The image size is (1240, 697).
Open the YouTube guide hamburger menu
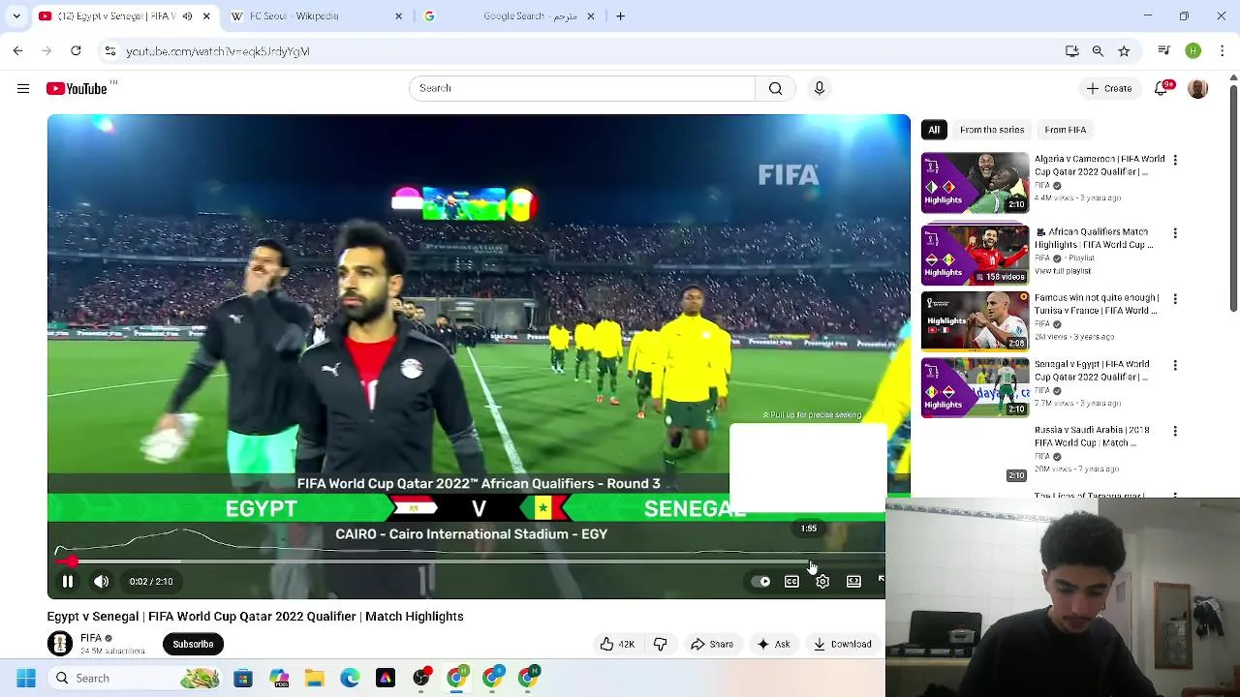coord(23,88)
